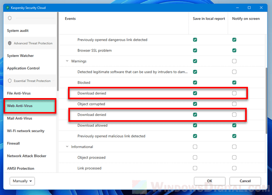Uncheck Notify on screen for Browser SSL problem
The width and height of the screenshot is (272, 195).
[234, 50]
